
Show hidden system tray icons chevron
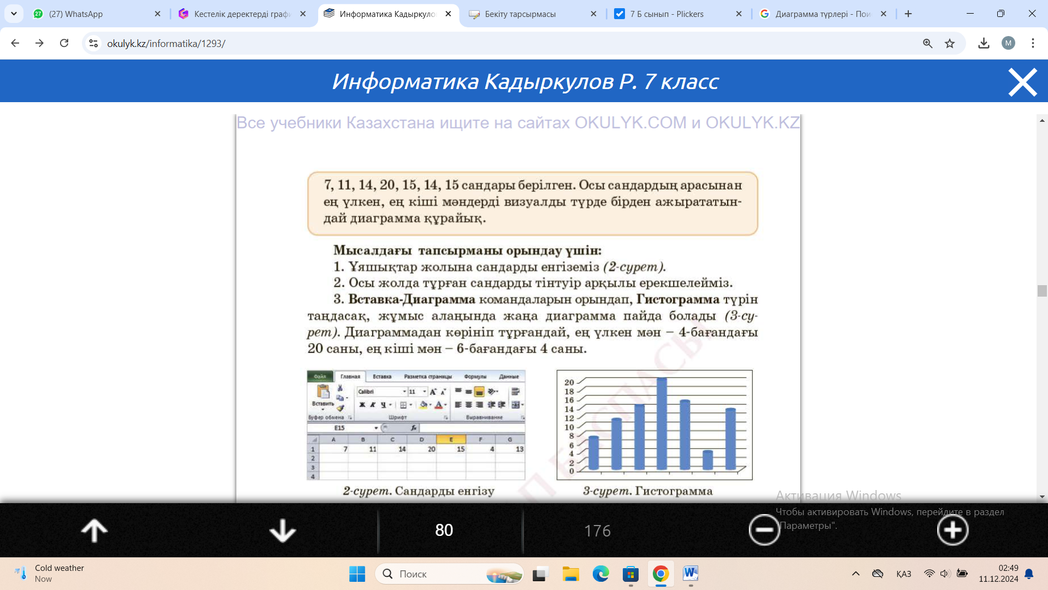[x=855, y=574]
